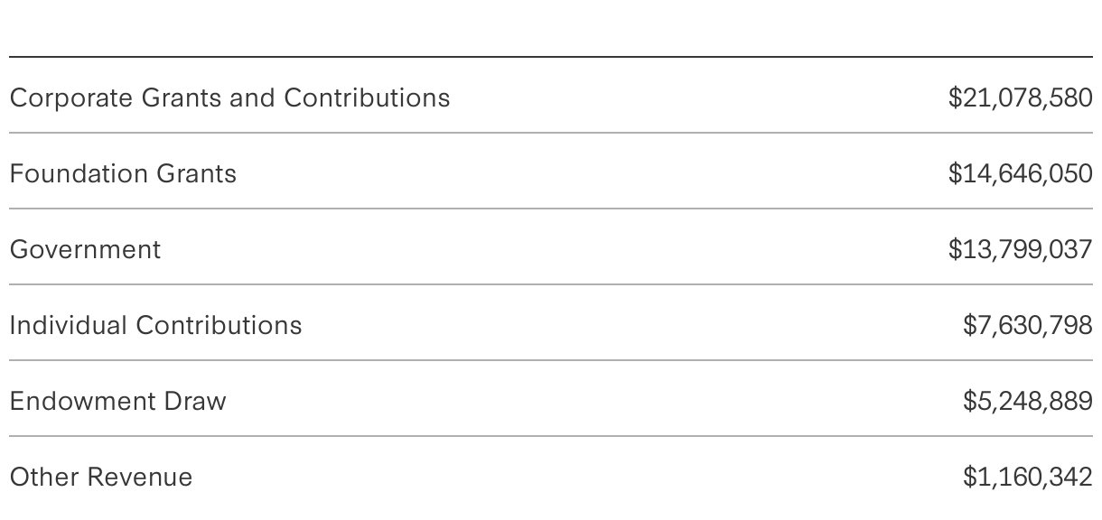Select the $13,799,037 amount
This screenshot has height=520, width=1102.
tap(1020, 249)
